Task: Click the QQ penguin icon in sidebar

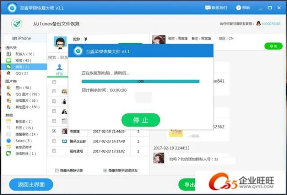Action: coord(9,73)
